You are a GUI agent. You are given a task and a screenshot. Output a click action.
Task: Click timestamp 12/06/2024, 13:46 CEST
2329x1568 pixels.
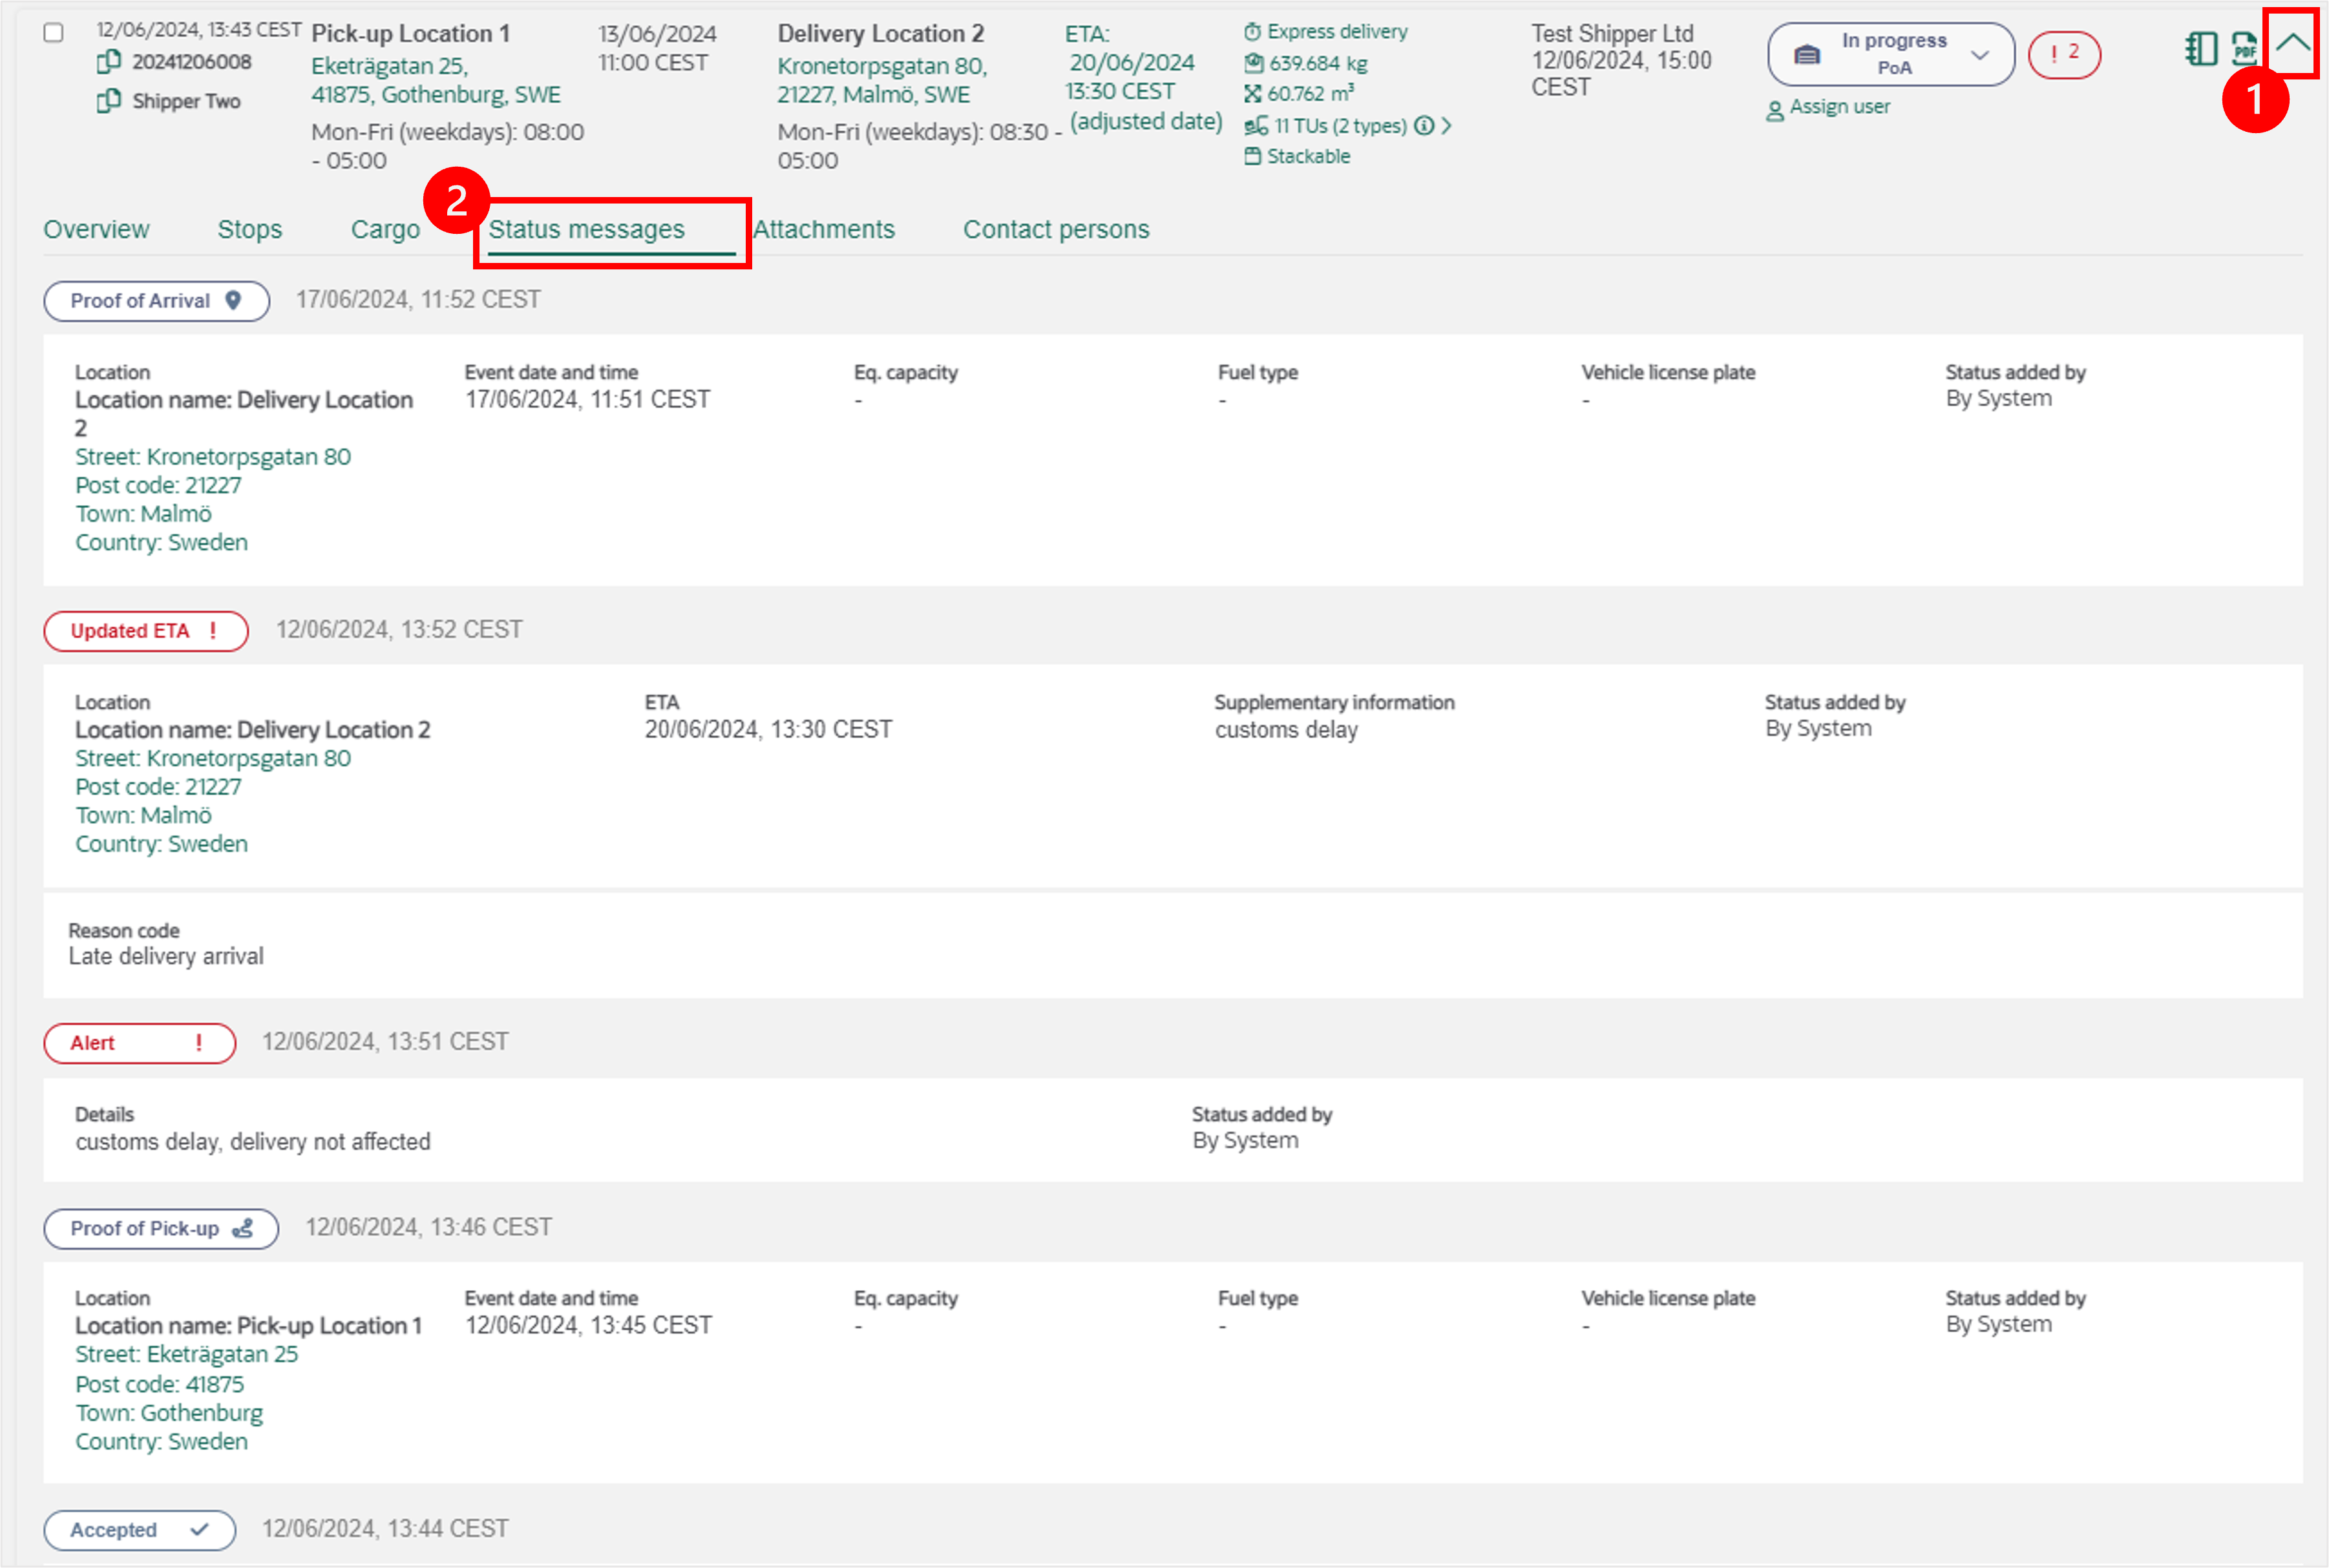point(428,1228)
